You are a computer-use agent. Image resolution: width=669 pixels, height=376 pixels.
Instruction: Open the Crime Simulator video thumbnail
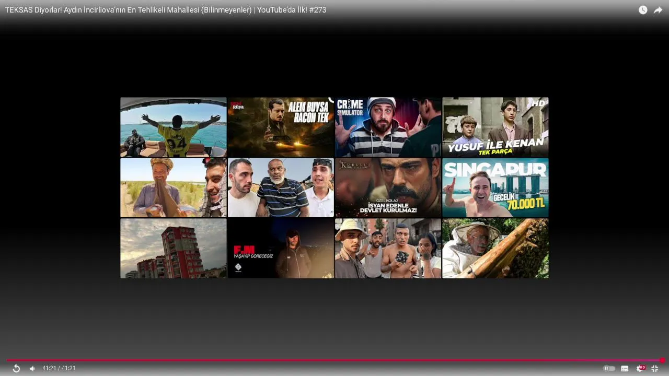pyautogui.click(x=388, y=127)
